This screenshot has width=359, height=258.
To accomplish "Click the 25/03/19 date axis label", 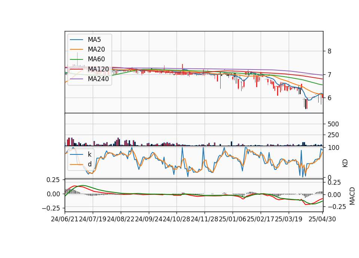I will coord(288,219).
